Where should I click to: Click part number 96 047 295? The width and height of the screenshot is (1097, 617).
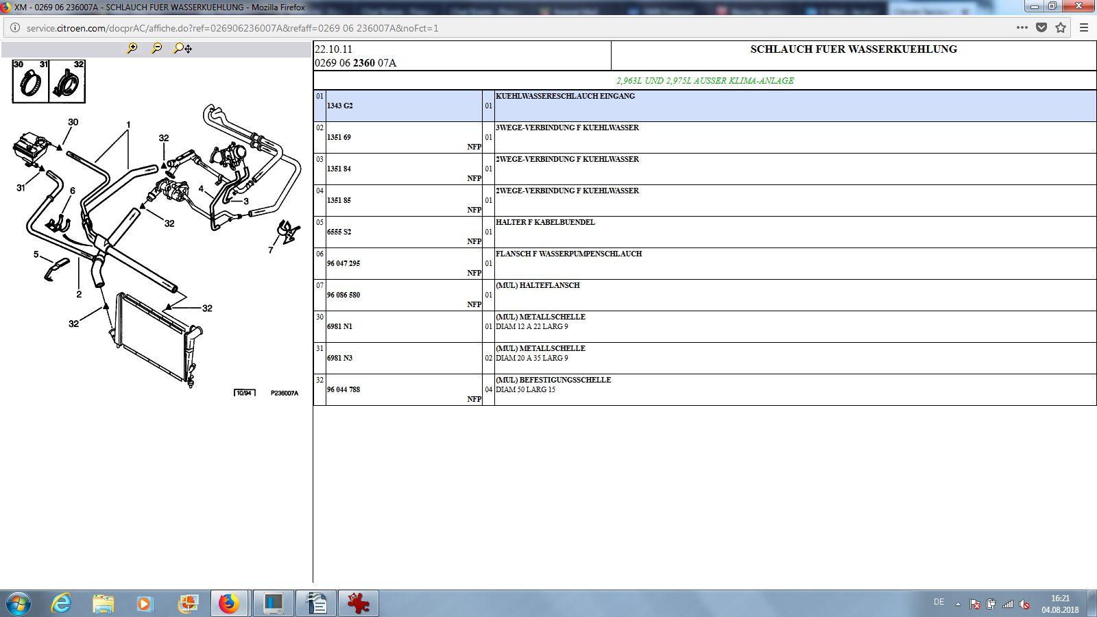point(343,263)
